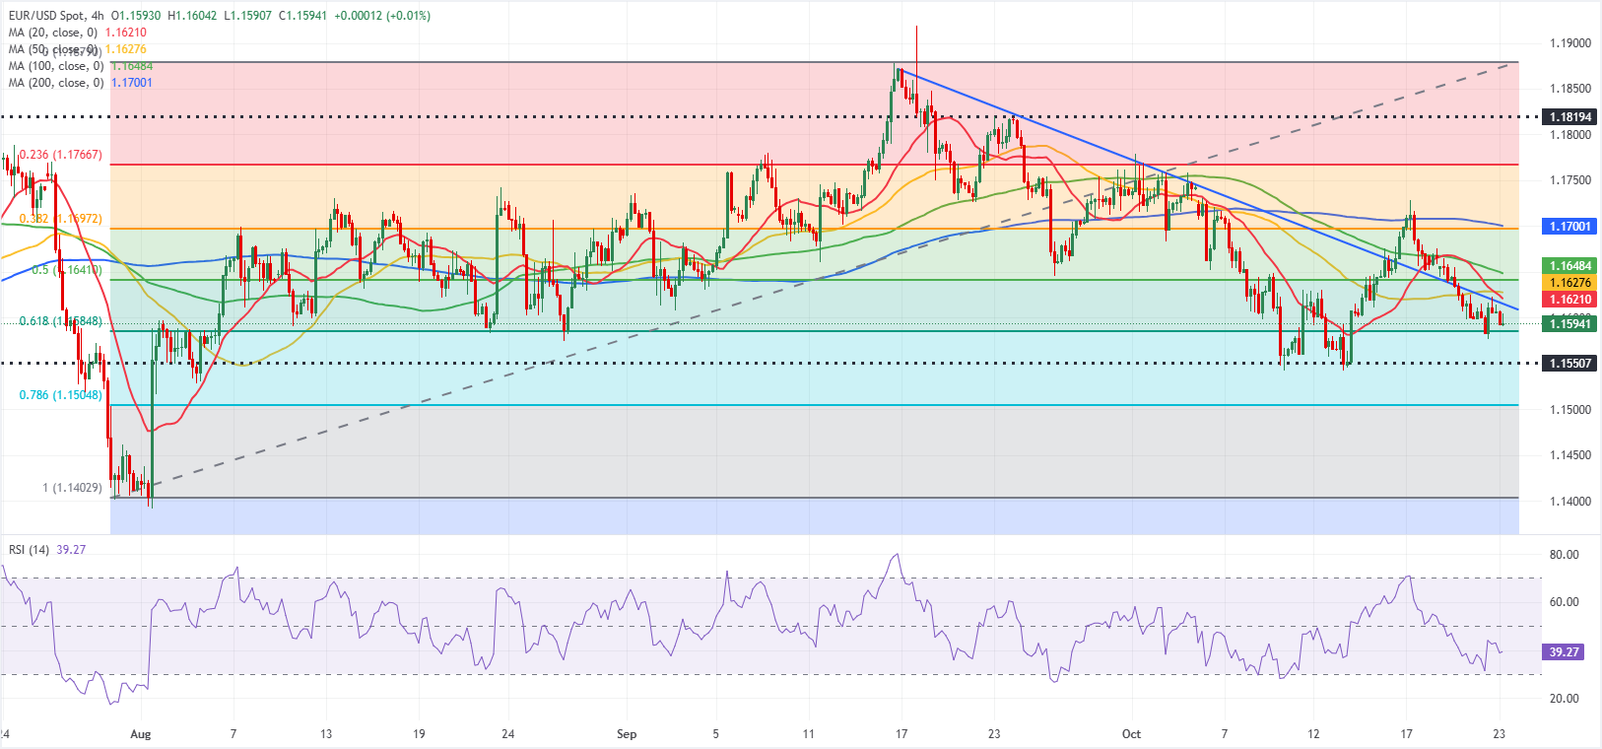The image size is (1602, 749).
Task: Click the purple RSI value tag 39.27
Action: coord(1564,652)
